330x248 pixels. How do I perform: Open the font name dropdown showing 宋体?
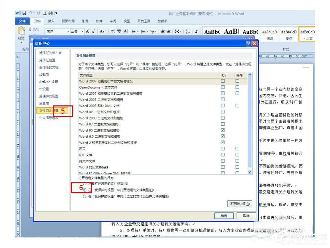pyautogui.click(x=68, y=31)
